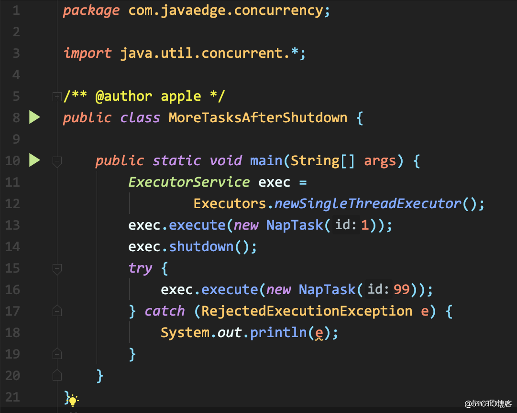Click the Executors class reference
This screenshot has width=517, height=413.
coord(230,204)
